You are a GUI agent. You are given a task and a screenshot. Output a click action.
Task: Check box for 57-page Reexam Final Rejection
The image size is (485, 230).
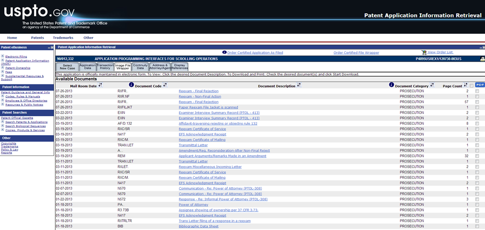coord(477,102)
